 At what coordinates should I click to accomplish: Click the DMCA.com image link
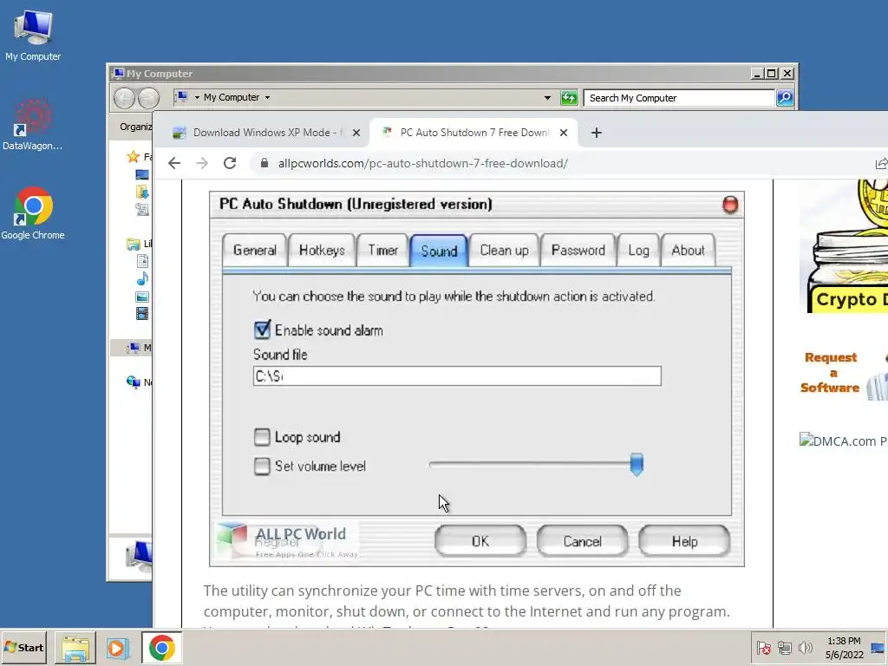click(x=843, y=441)
